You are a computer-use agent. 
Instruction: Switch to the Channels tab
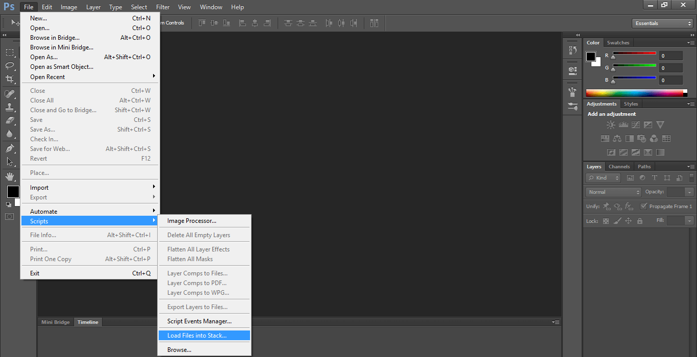tap(619, 167)
